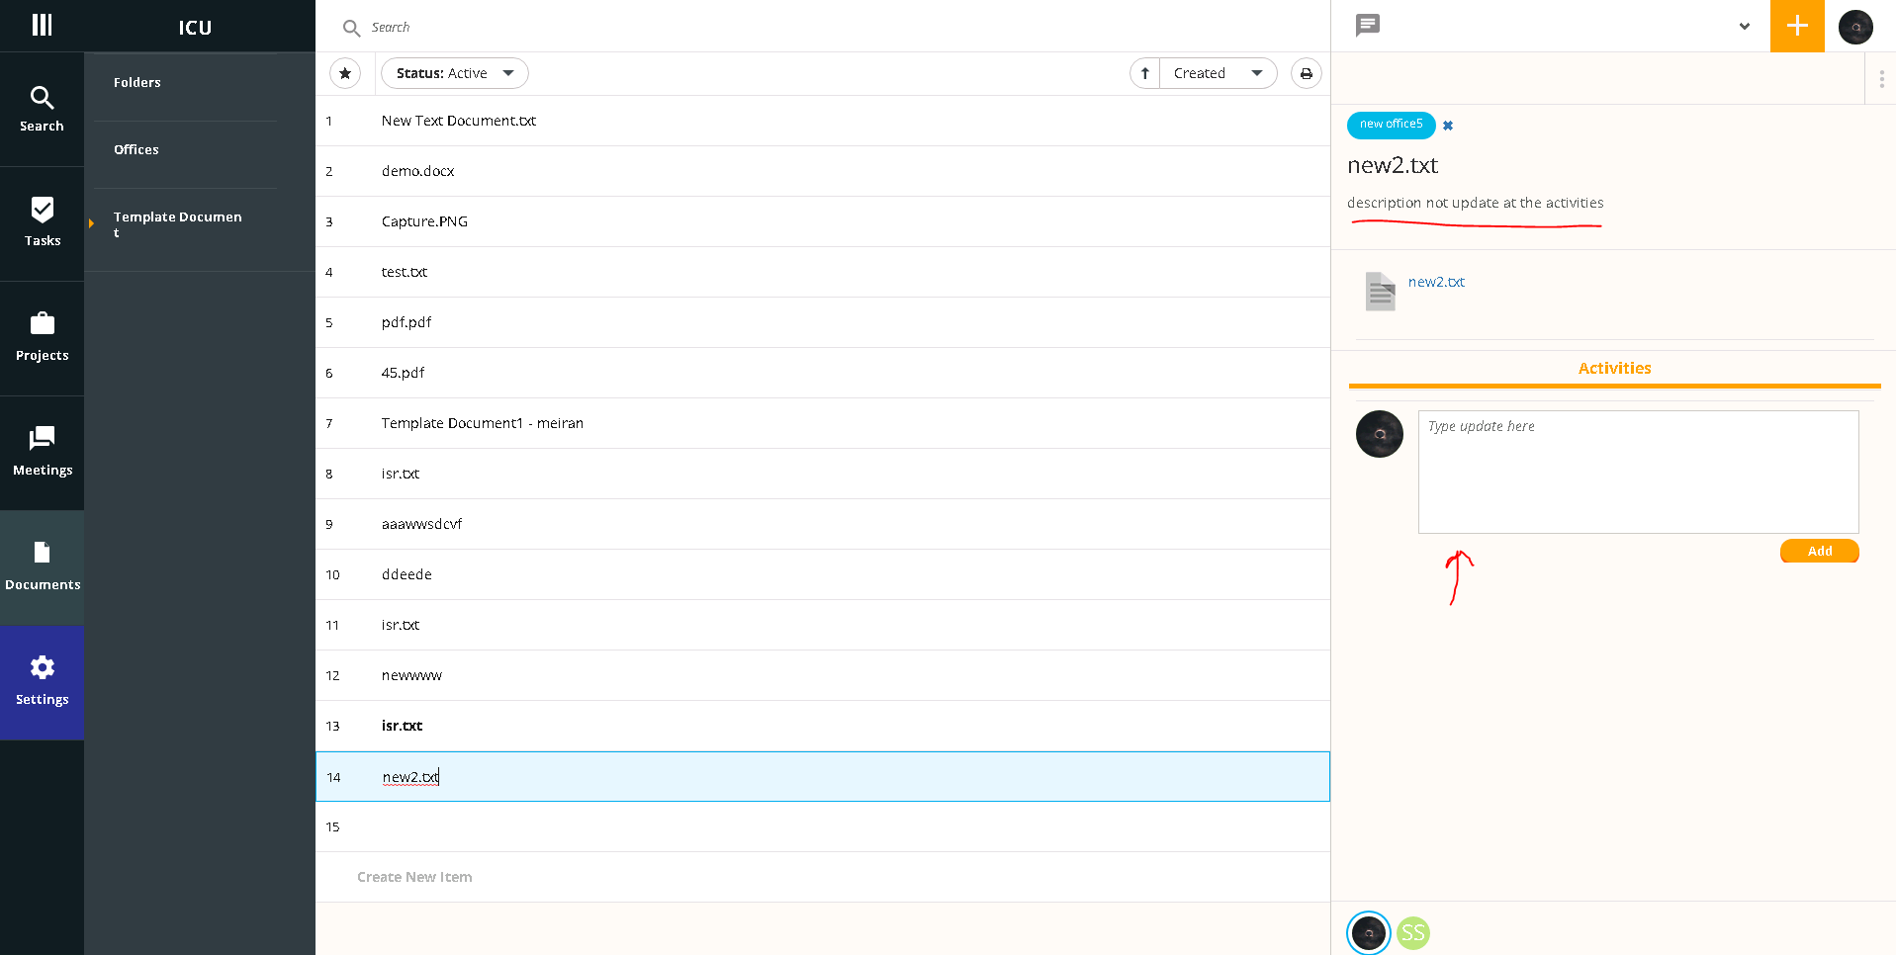Switch to the Offices tab
This screenshot has width=1896, height=955.
(x=135, y=148)
